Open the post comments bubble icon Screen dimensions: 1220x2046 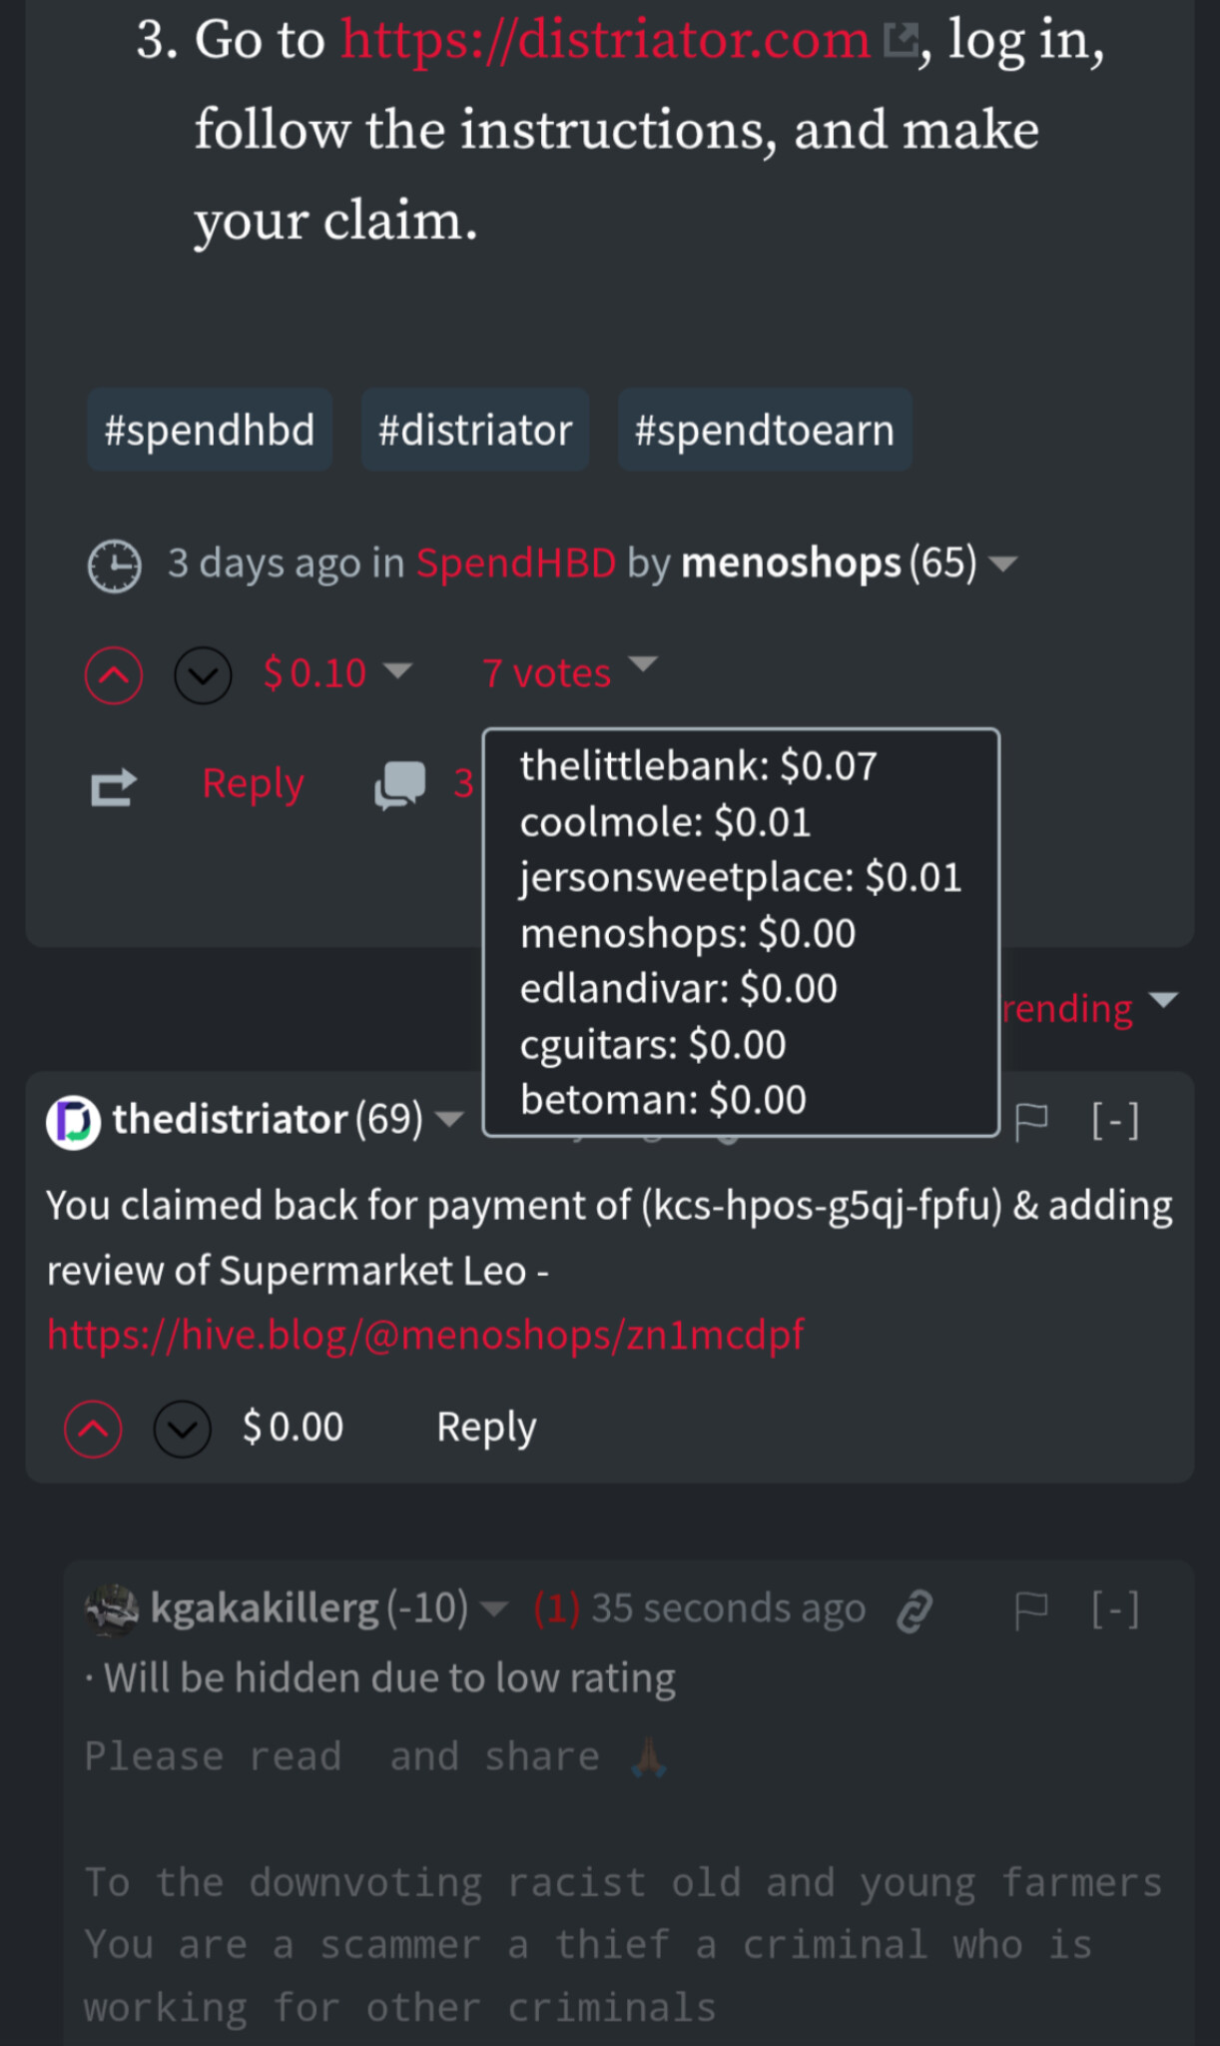point(399,785)
